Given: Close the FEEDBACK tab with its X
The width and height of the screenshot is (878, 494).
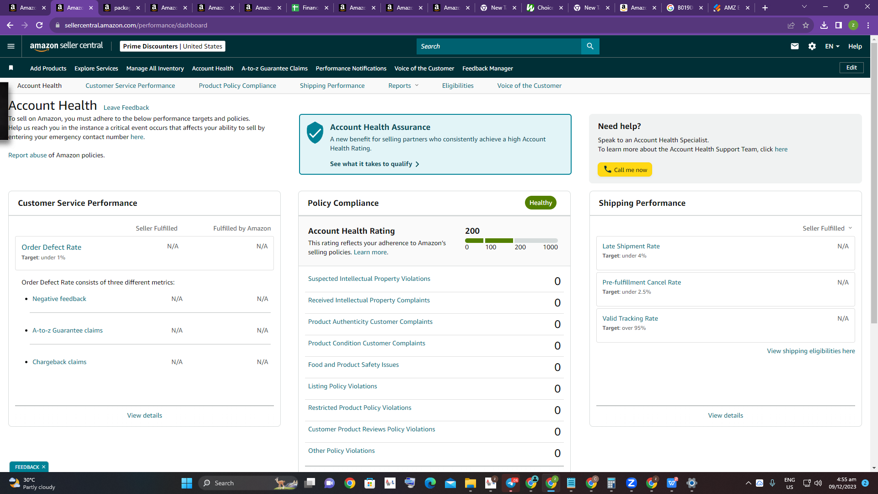Looking at the screenshot, I should tap(43, 467).
